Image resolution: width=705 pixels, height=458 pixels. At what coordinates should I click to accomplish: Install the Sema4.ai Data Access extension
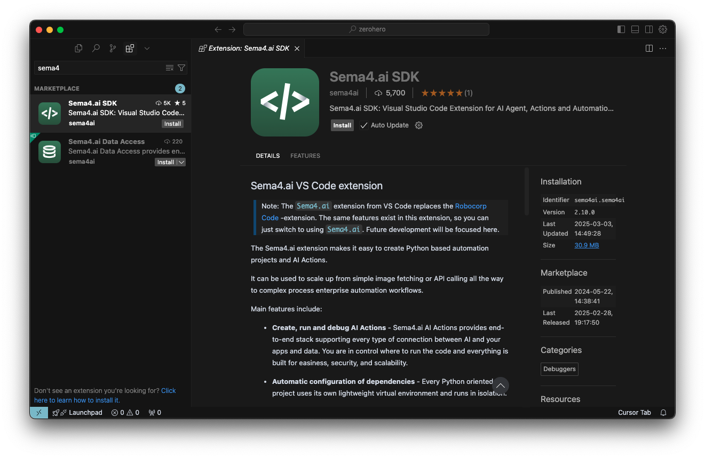point(165,162)
